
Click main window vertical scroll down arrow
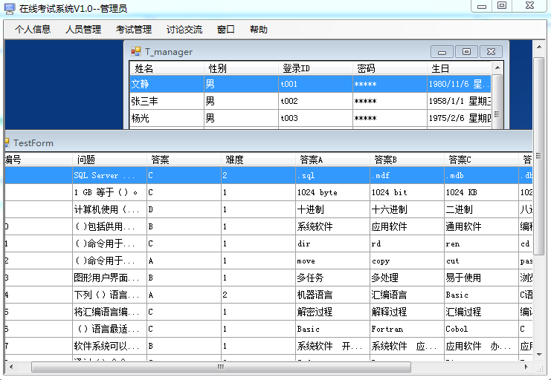click(538, 355)
